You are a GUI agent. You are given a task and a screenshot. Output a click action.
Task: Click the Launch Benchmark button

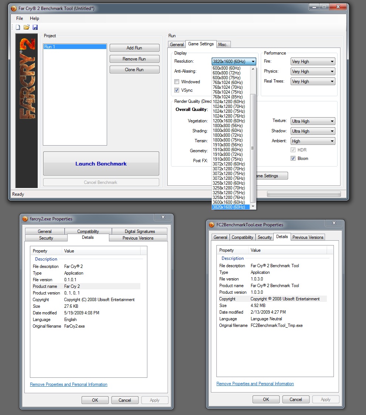click(x=101, y=164)
